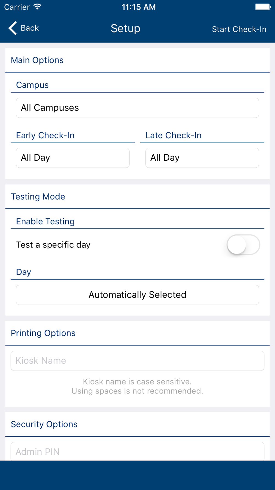Open the All Campuses dropdown
The image size is (275, 490).
(137, 108)
